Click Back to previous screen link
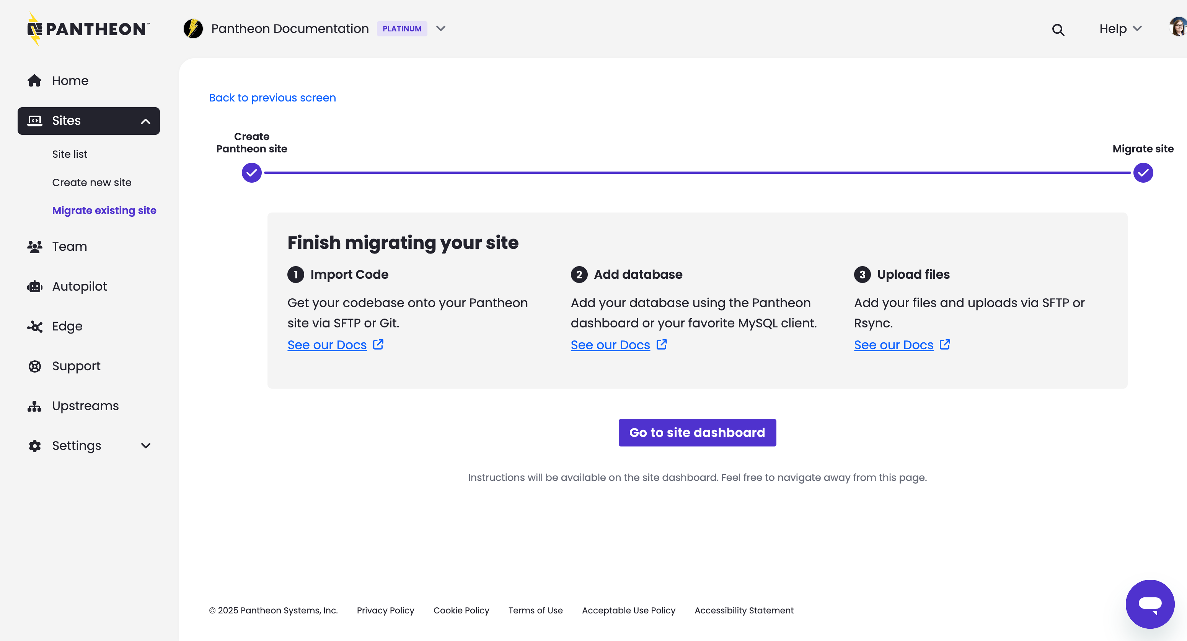This screenshot has height=641, width=1187. pyautogui.click(x=272, y=97)
